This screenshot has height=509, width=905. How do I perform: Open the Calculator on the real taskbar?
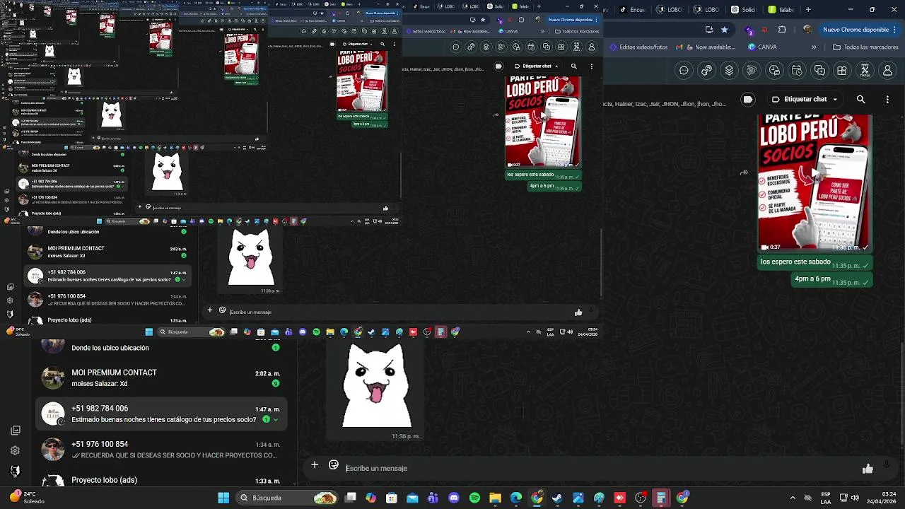click(x=661, y=498)
